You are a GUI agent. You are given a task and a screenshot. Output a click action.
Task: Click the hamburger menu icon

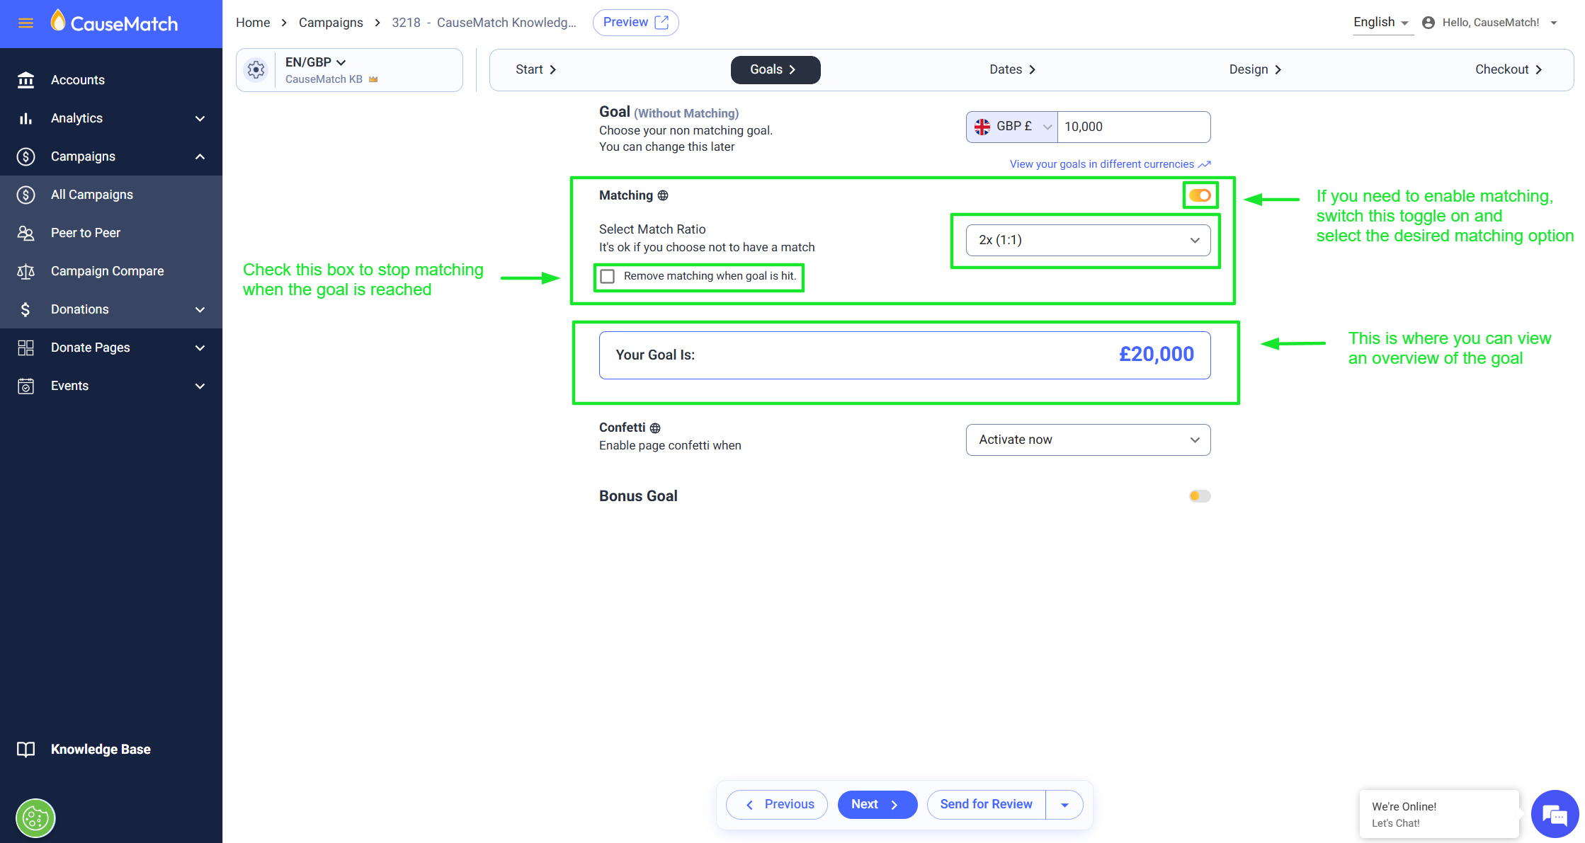(x=25, y=23)
